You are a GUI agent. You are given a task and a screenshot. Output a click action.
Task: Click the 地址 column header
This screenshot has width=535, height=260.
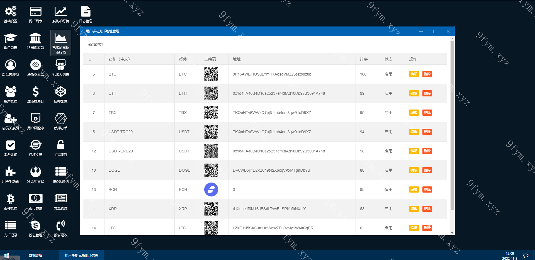point(237,59)
